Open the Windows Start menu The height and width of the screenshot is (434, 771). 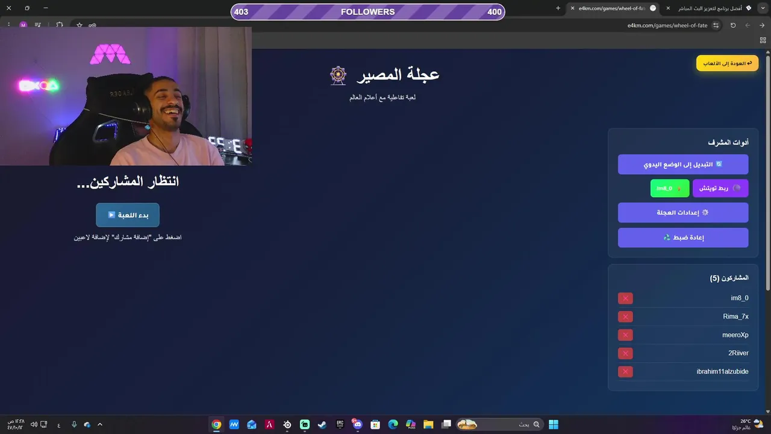554,424
